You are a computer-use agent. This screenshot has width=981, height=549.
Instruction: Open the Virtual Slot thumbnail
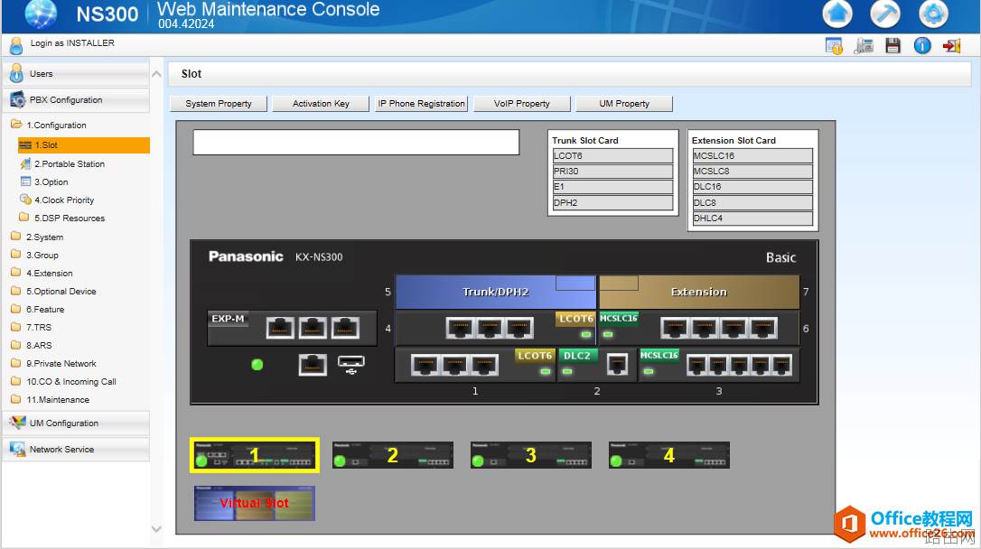click(255, 503)
